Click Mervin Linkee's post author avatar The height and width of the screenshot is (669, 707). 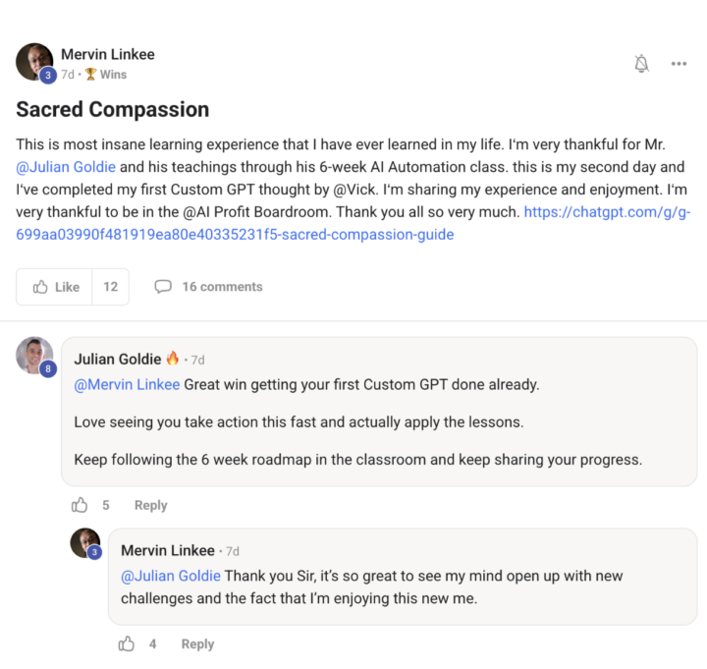click(x=34, y=62)
